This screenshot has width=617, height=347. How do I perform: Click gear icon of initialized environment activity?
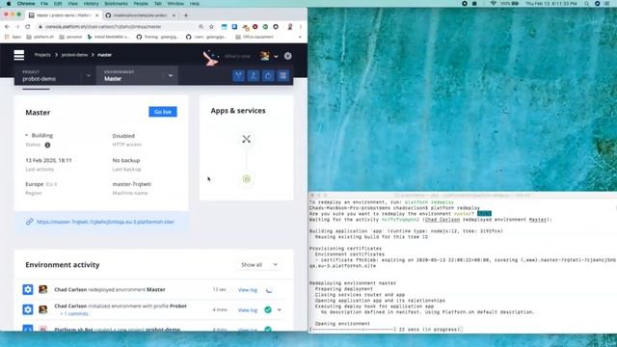[28, 309]
